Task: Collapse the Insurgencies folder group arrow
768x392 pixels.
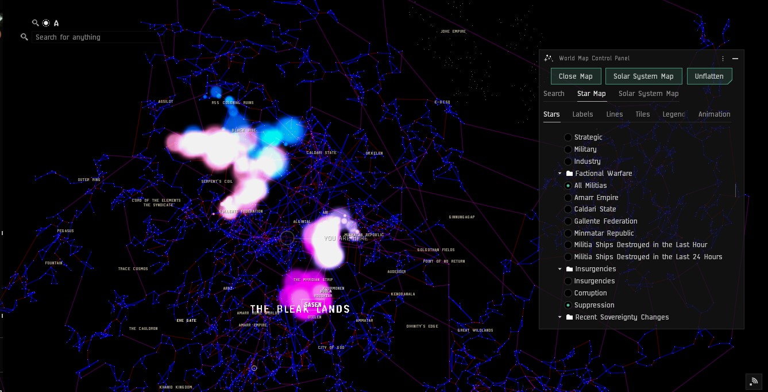Action: pyautogui.click(x=559, y=269)
